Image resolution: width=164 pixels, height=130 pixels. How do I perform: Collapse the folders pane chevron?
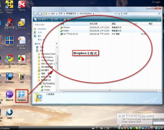click(57, 44)
